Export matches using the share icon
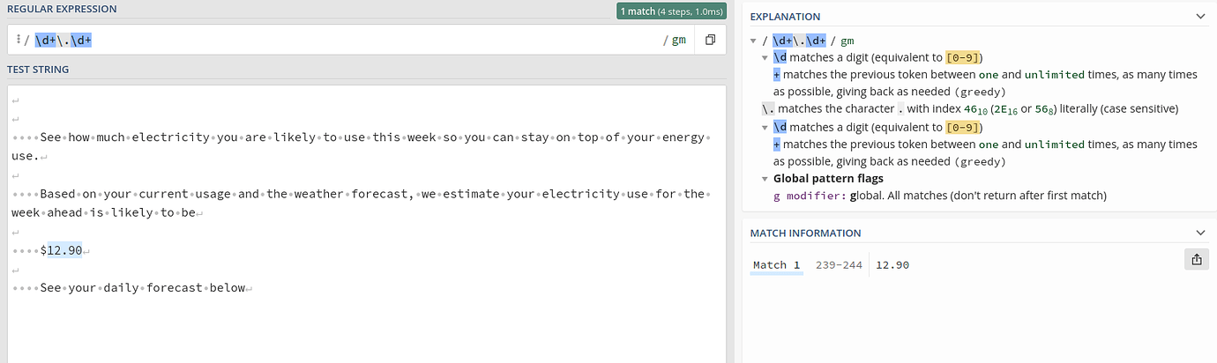 [1197, 259]
